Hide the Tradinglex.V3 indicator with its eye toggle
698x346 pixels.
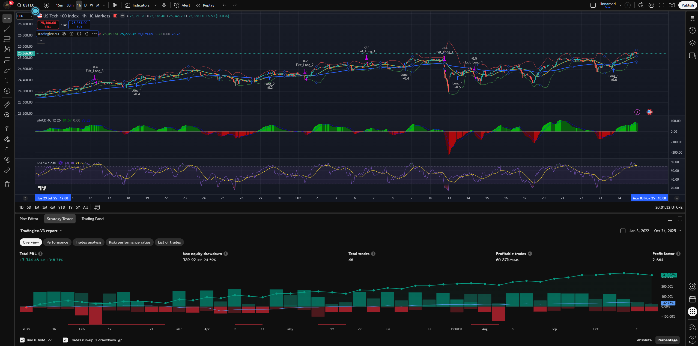64,34
